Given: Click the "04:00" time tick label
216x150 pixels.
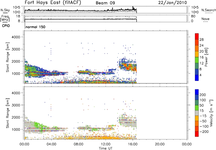Looking at the screenshot, I should pos(52,144).
